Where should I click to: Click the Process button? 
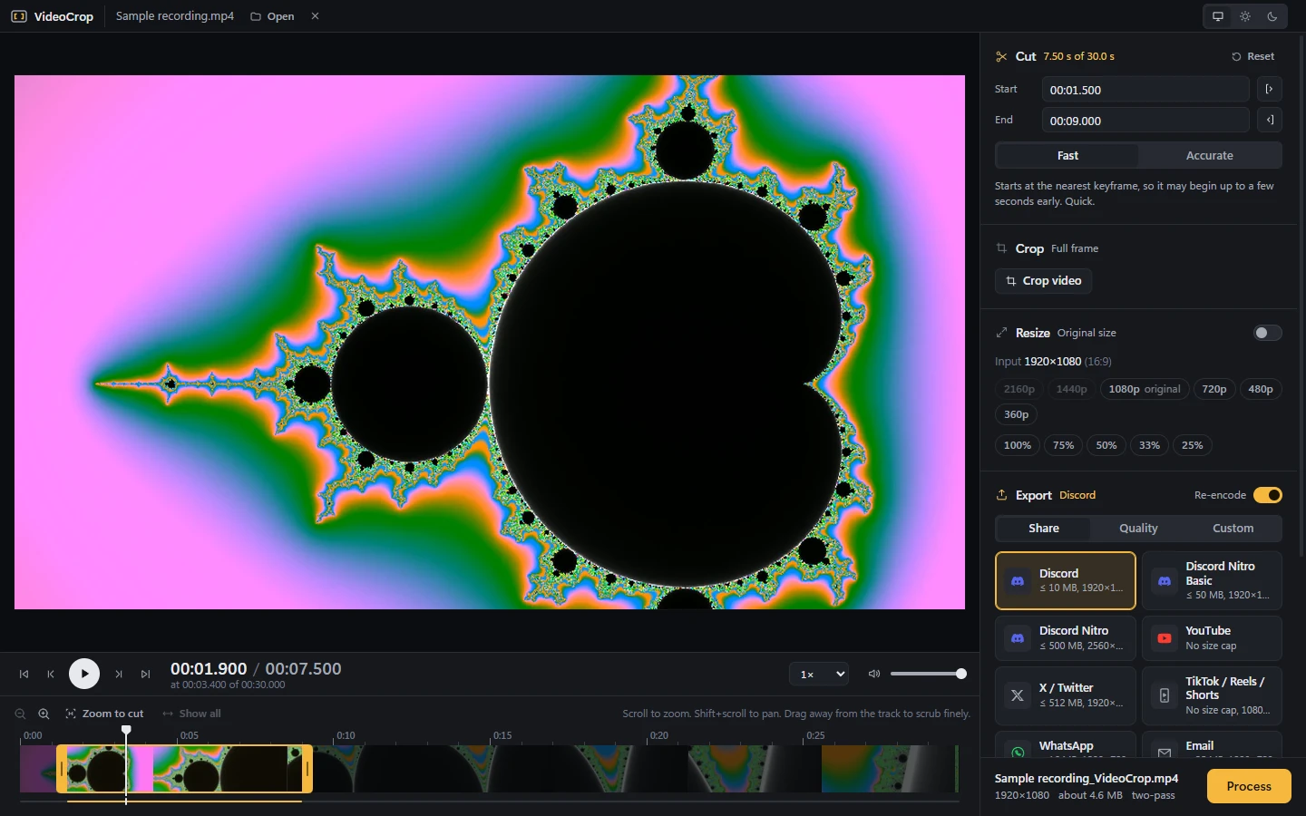(1249, 786)
